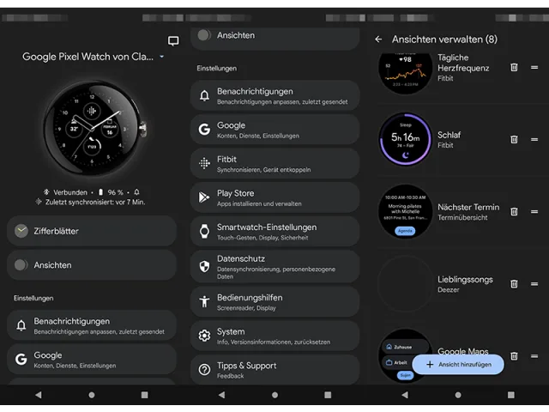
Task: Click the Smartwatch-Einstellungen watch icon
Action: pyautogui.click(x=204, y=232)
